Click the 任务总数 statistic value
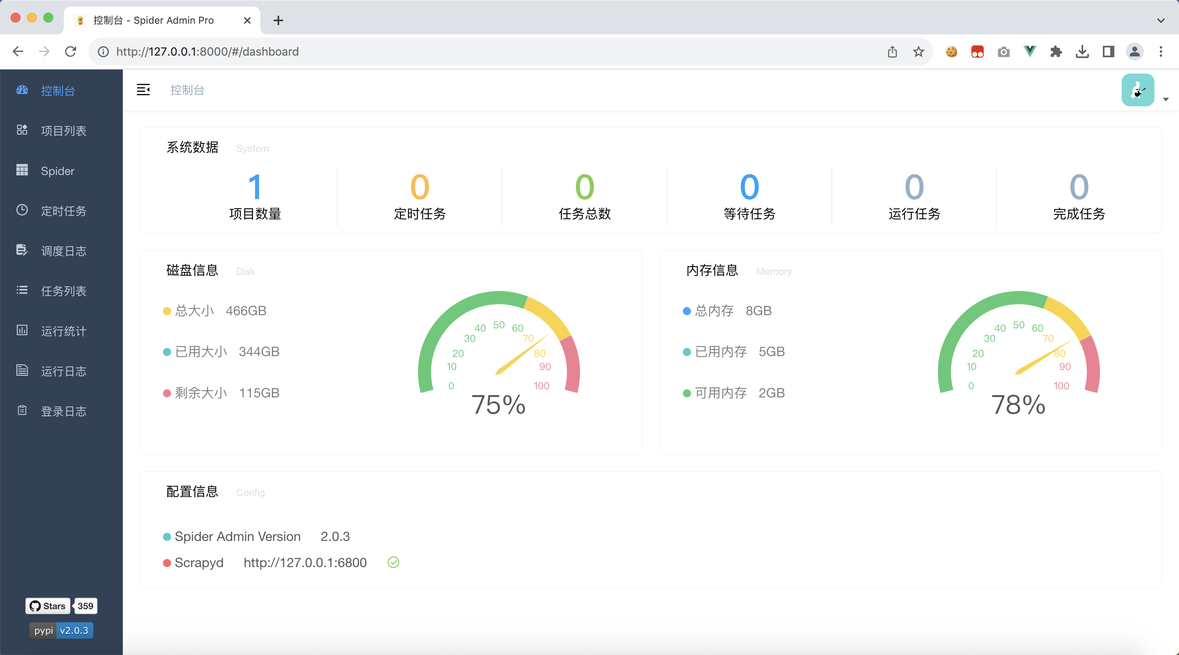The image size is (1179, 655). tap(585, 187)
